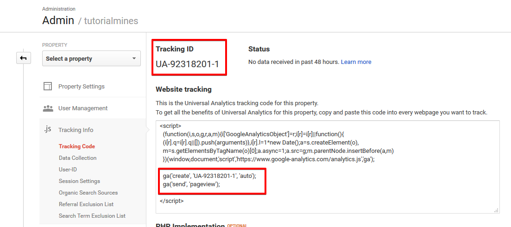Click the property dropdown arrow
Screen dimensions: 511x227
click(x=134, y=59)
